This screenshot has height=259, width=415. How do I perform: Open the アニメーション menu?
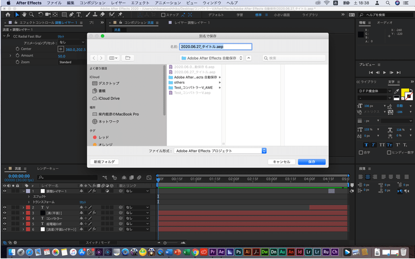pos(168,3)
